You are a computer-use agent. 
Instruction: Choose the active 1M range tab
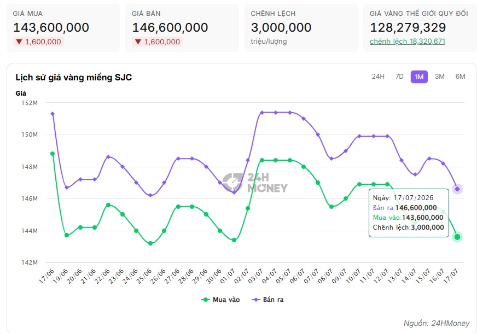pyautogui.click(x=419, y=77)
